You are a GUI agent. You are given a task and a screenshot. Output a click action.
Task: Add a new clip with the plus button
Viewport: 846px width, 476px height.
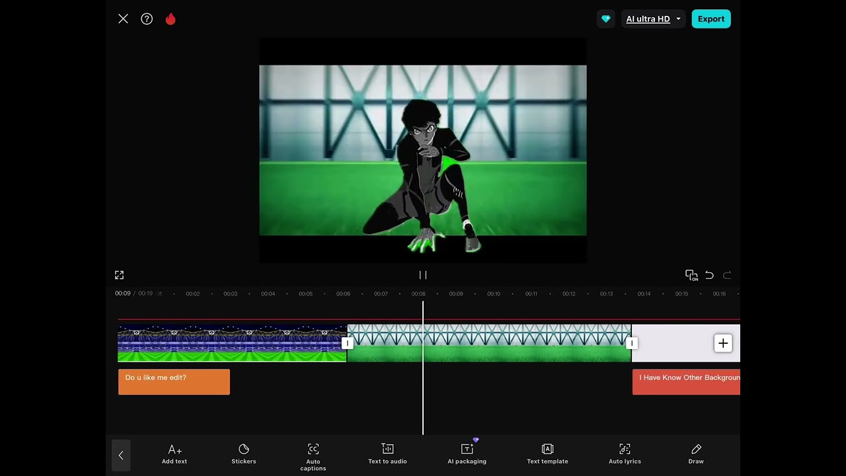[723, 343]
